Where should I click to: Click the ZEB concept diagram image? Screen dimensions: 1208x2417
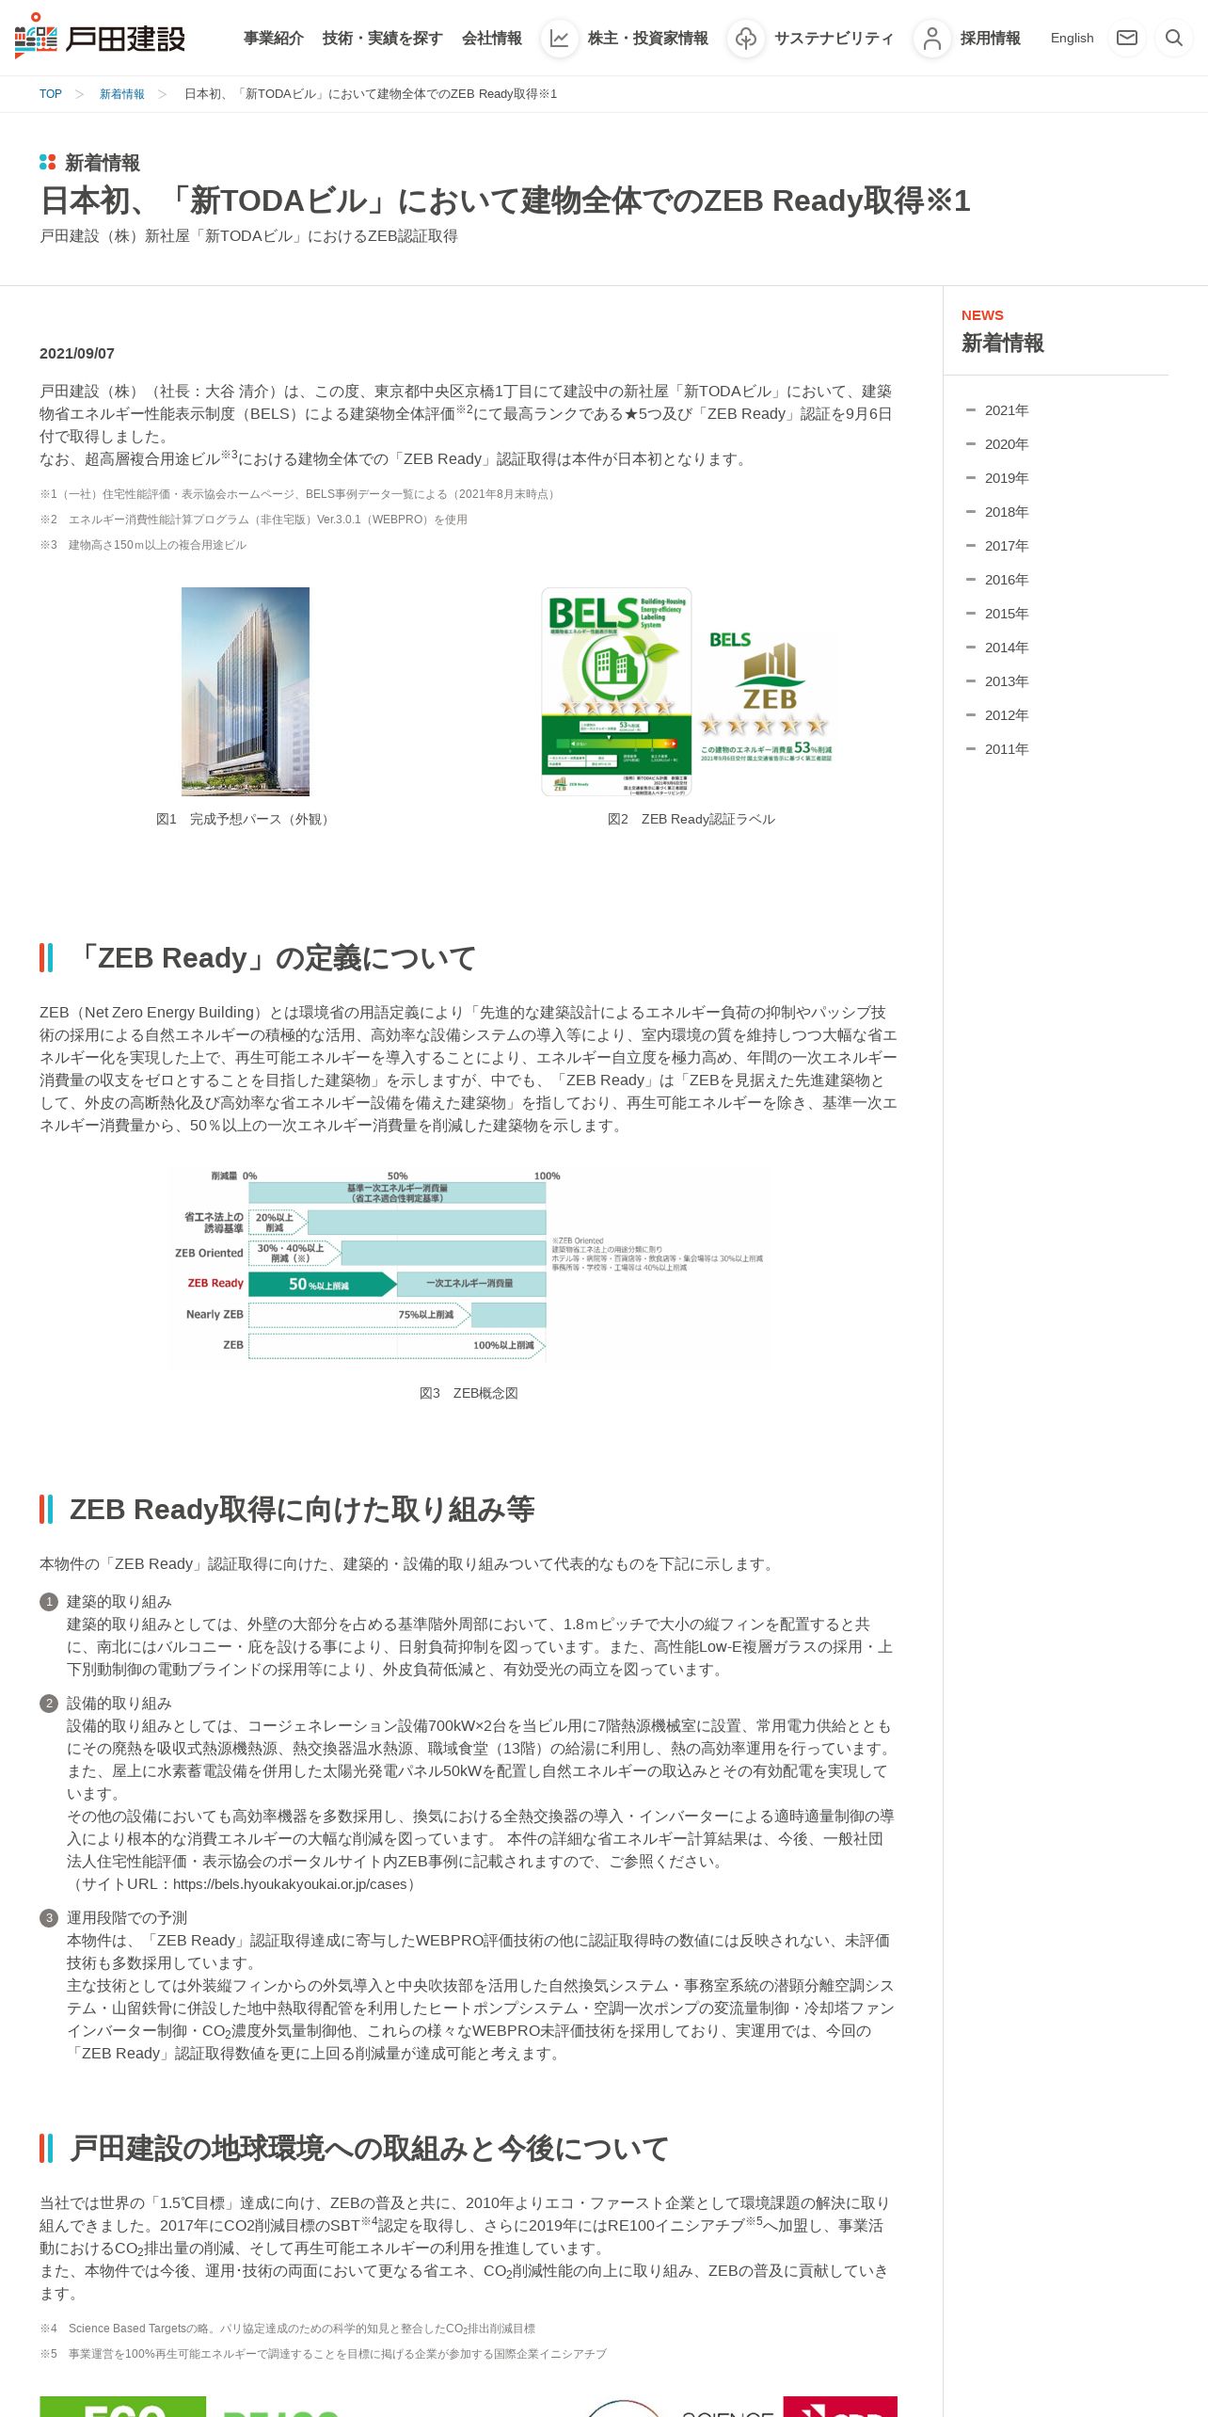coord(469,1266)
